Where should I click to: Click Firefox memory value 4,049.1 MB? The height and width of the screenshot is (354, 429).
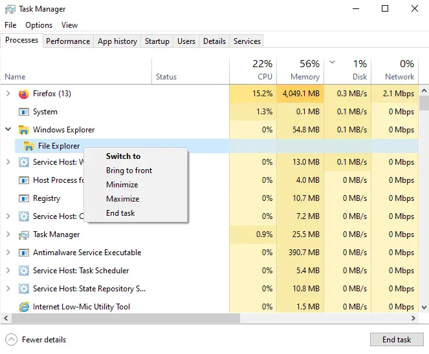point(301,94)
